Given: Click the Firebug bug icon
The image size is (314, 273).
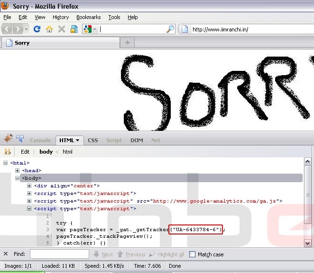Looking at the screenshot, I should 8,138.
